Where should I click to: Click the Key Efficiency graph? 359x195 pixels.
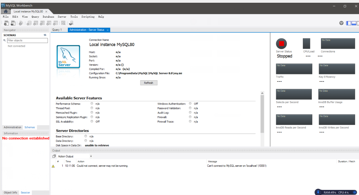pos(337,69)
